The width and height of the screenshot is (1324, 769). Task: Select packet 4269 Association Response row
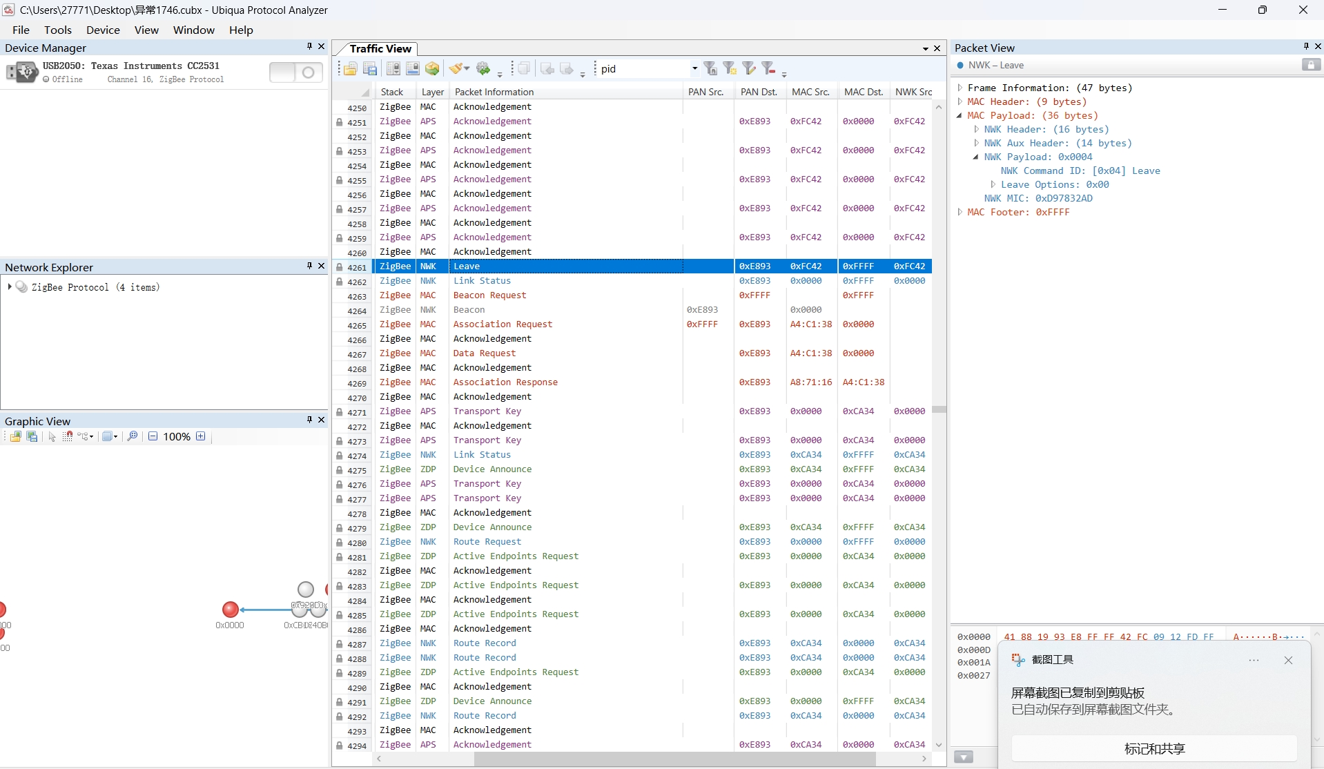(x=632, y=382)
